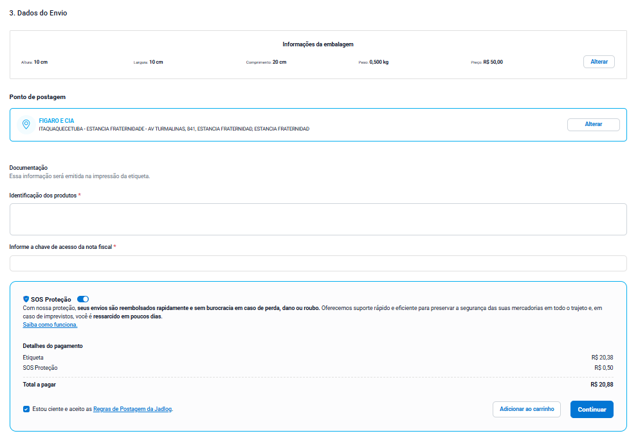Click the nota fiscal access key field
638x438 pixels.
point(318,263)
